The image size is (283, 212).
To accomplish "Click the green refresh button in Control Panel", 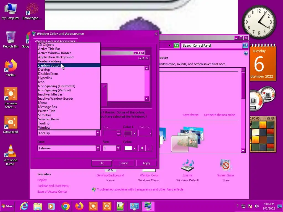I will [176, 46].
